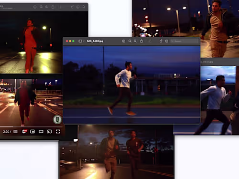Switch YouTube player to theater mode

click(41, 132)
